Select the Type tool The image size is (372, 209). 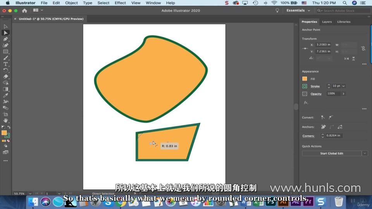[x=5, y=64]
